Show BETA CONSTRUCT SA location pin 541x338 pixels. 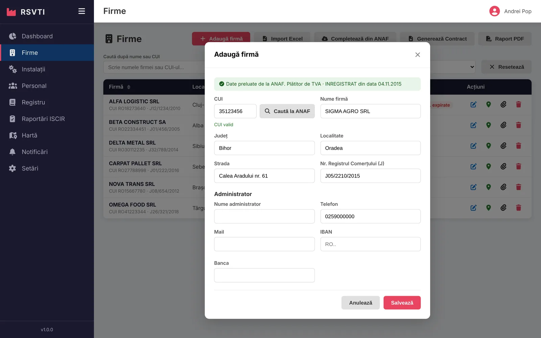488,125
